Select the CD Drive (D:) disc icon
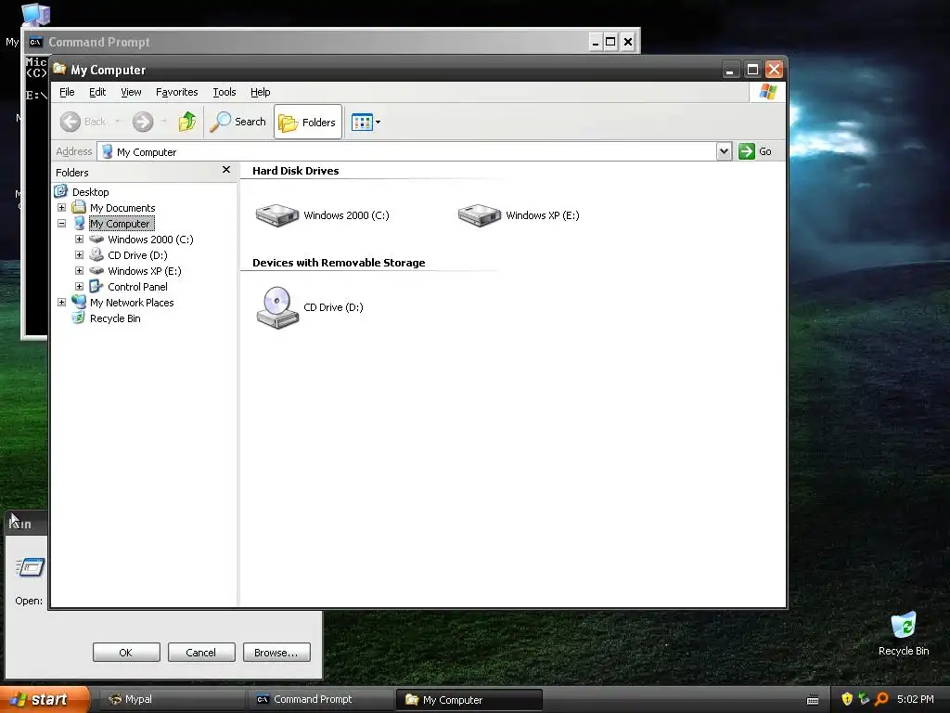950x713 pixels. [277, 307]
